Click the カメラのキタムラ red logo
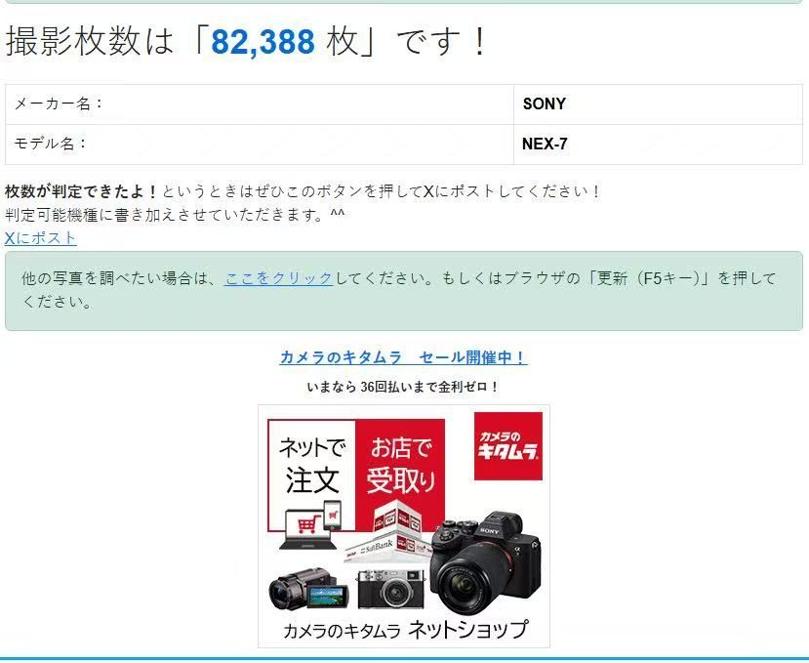Image resolution: width=809 pixels, height=663 pixels. 508,446
